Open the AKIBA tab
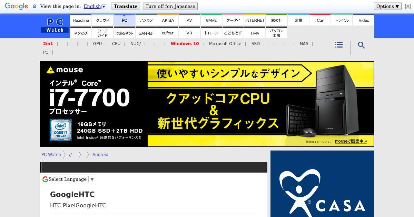This screenshot has height=217, width=414. [168, 20]
